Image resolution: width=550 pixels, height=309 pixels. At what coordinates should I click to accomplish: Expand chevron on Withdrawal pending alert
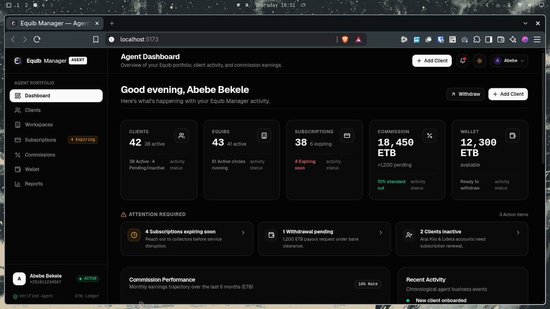tap(380, 233)
